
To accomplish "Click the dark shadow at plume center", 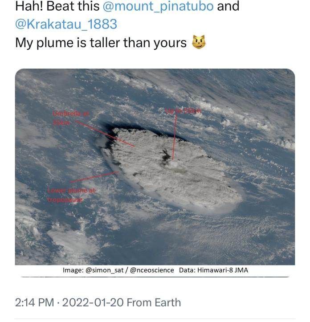I will tap(167, 153).
